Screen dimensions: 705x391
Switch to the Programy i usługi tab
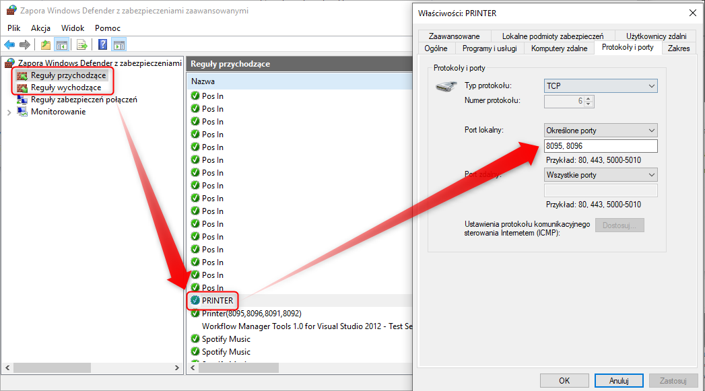click(490, 48)
